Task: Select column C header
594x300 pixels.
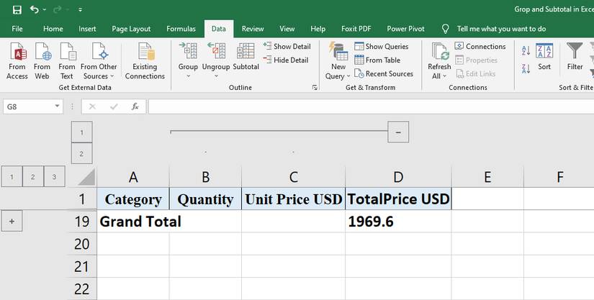Action: click(293, 177)
